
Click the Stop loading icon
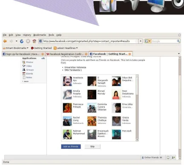pos(28,41)
